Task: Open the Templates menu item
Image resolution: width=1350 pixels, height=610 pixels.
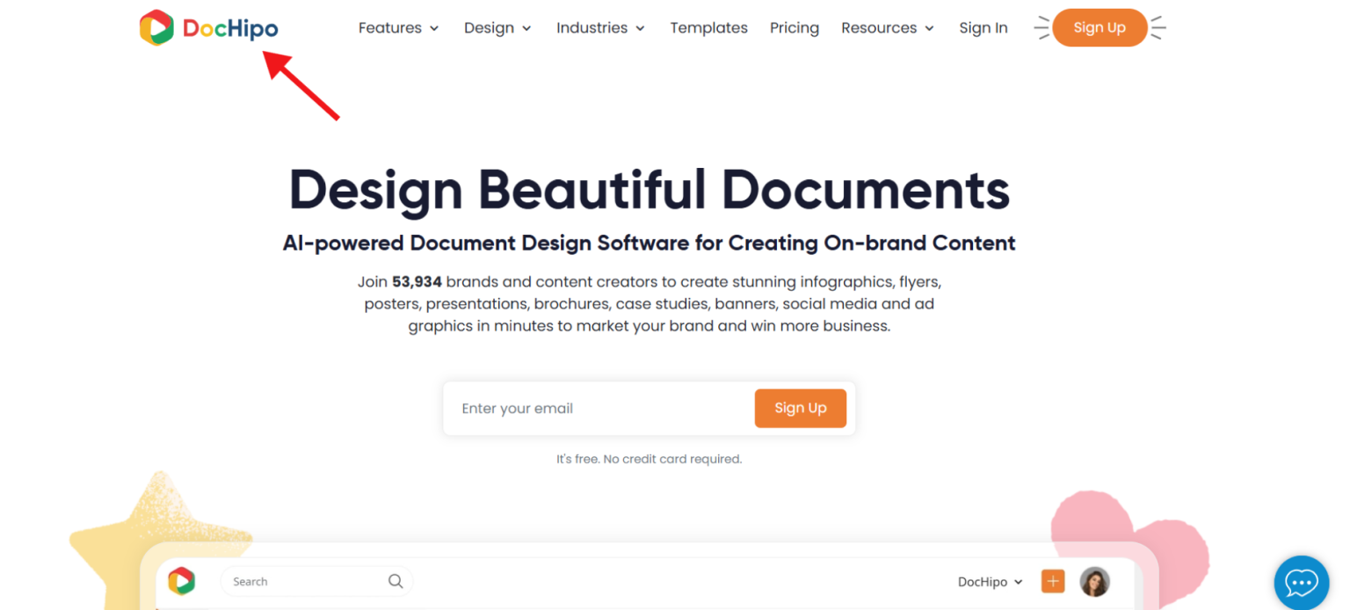Action: click(x=708, y=27)
